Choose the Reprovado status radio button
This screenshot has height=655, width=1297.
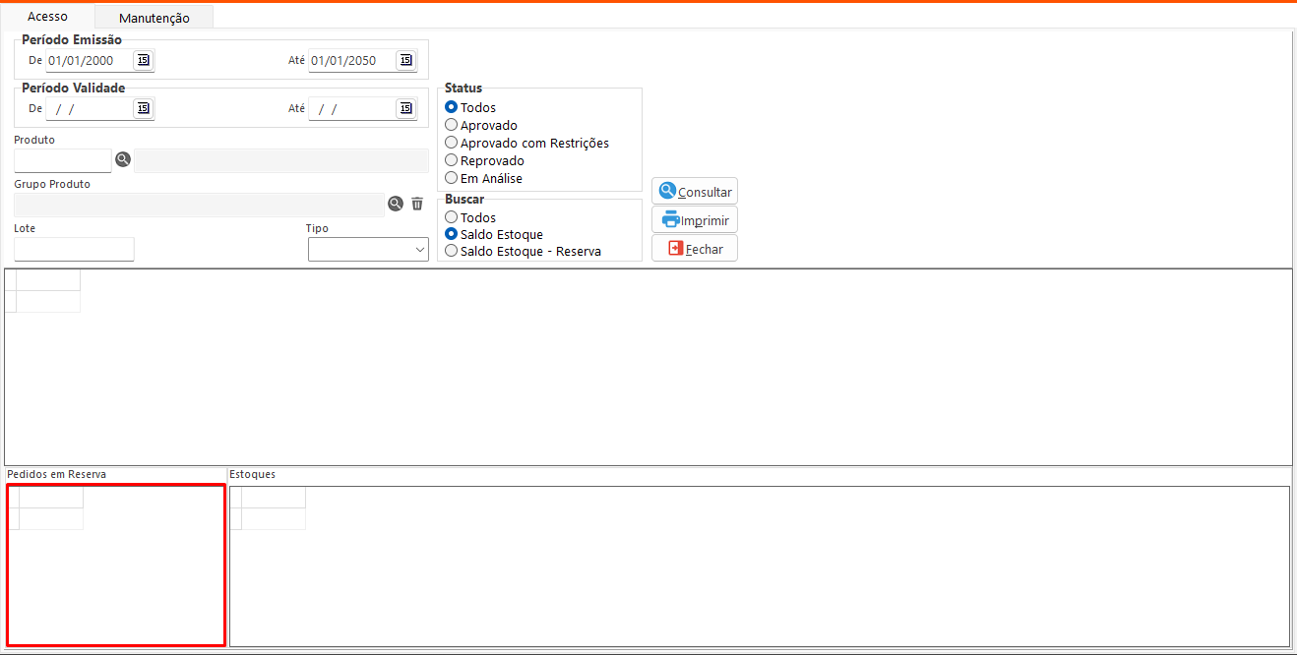click(x=452, y=161)
